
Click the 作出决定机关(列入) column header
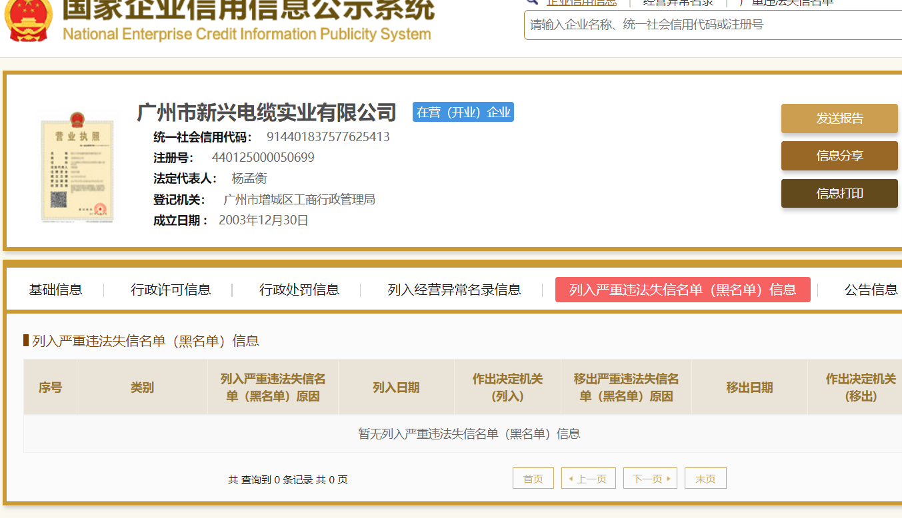click(508, 388)
